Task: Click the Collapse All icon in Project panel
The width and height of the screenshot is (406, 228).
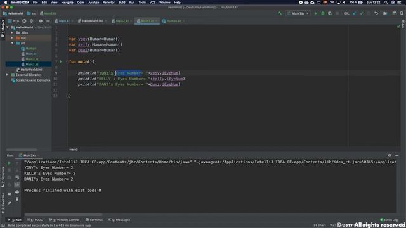Action: [x=32, y=21]
